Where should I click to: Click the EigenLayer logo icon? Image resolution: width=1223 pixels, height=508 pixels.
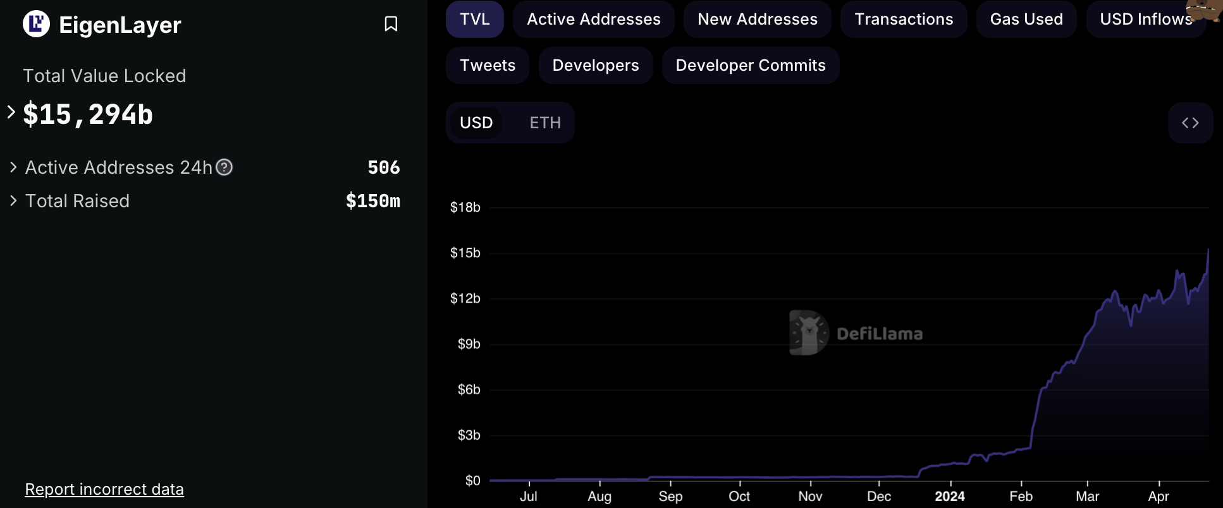coord(36,25)
